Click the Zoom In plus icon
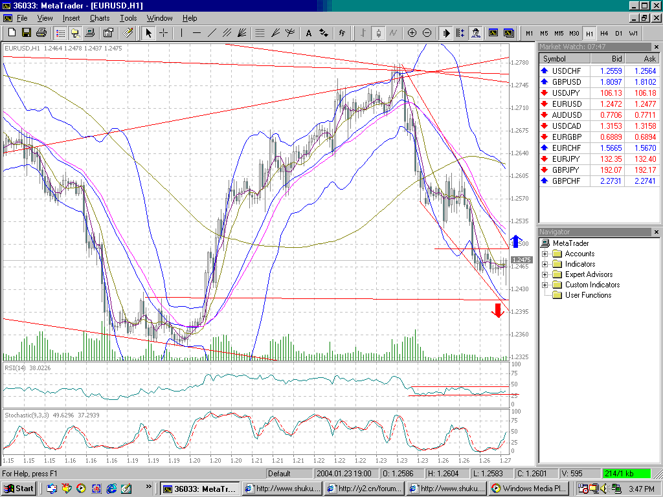The height and width of the screenshot is (497, 663). point(412,32)
